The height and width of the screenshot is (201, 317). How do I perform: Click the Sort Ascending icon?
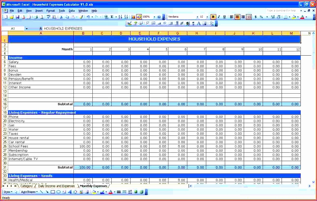tap(120, 17)
